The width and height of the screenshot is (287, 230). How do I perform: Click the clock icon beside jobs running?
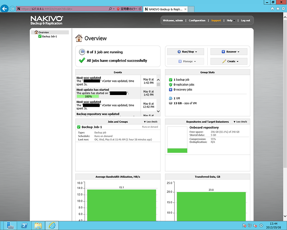pos(82,52)
